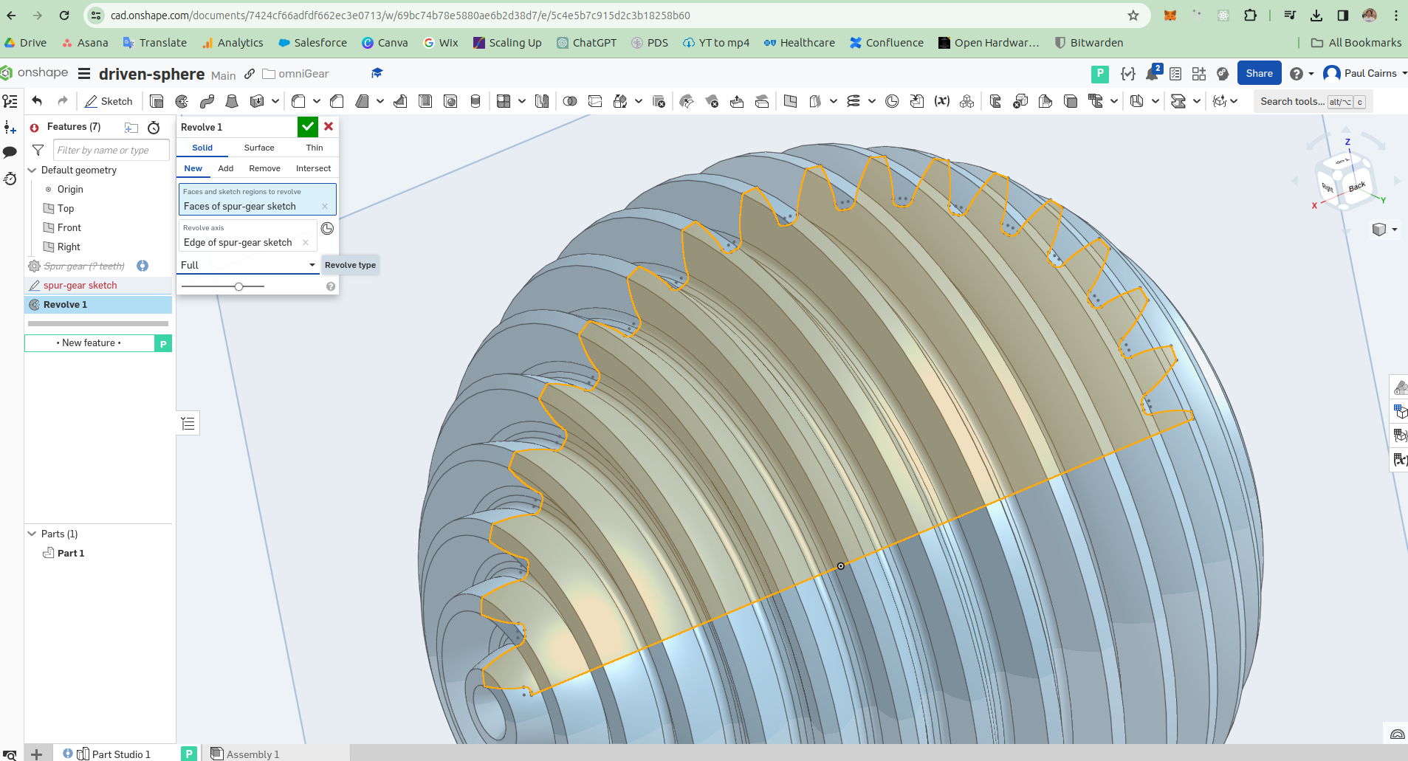The width and height of the screenshot is (1408, 761).
Task: Open notifications bell
Action: point(1153,73)
